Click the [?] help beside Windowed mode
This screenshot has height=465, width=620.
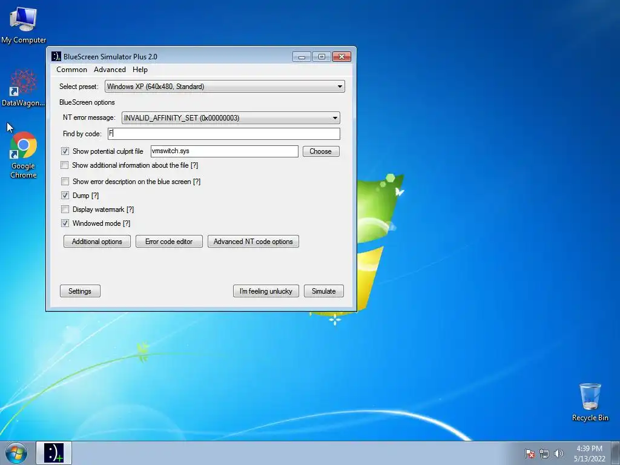(x=127, y=223)
